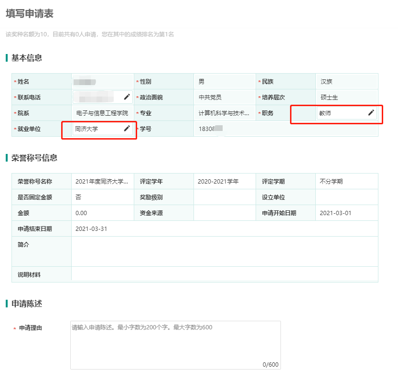Click the 培养层次 value 硕士生
The image size is (398, 381).
(329, 98)
